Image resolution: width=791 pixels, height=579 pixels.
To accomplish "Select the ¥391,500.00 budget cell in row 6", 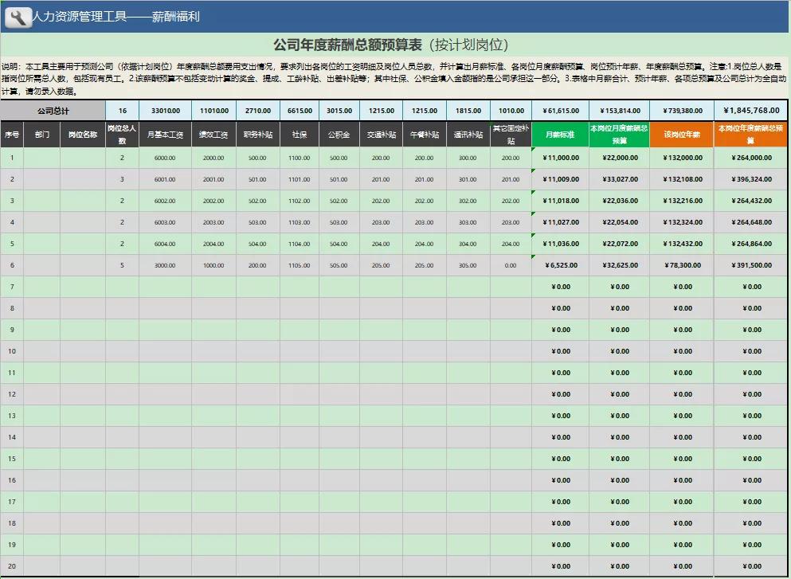I will coord(747,265).
